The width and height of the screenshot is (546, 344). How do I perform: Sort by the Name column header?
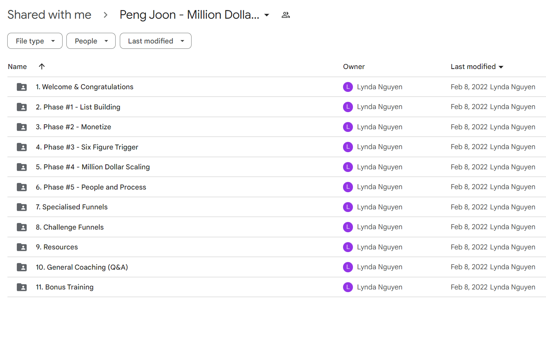click(x=18, y=67)
